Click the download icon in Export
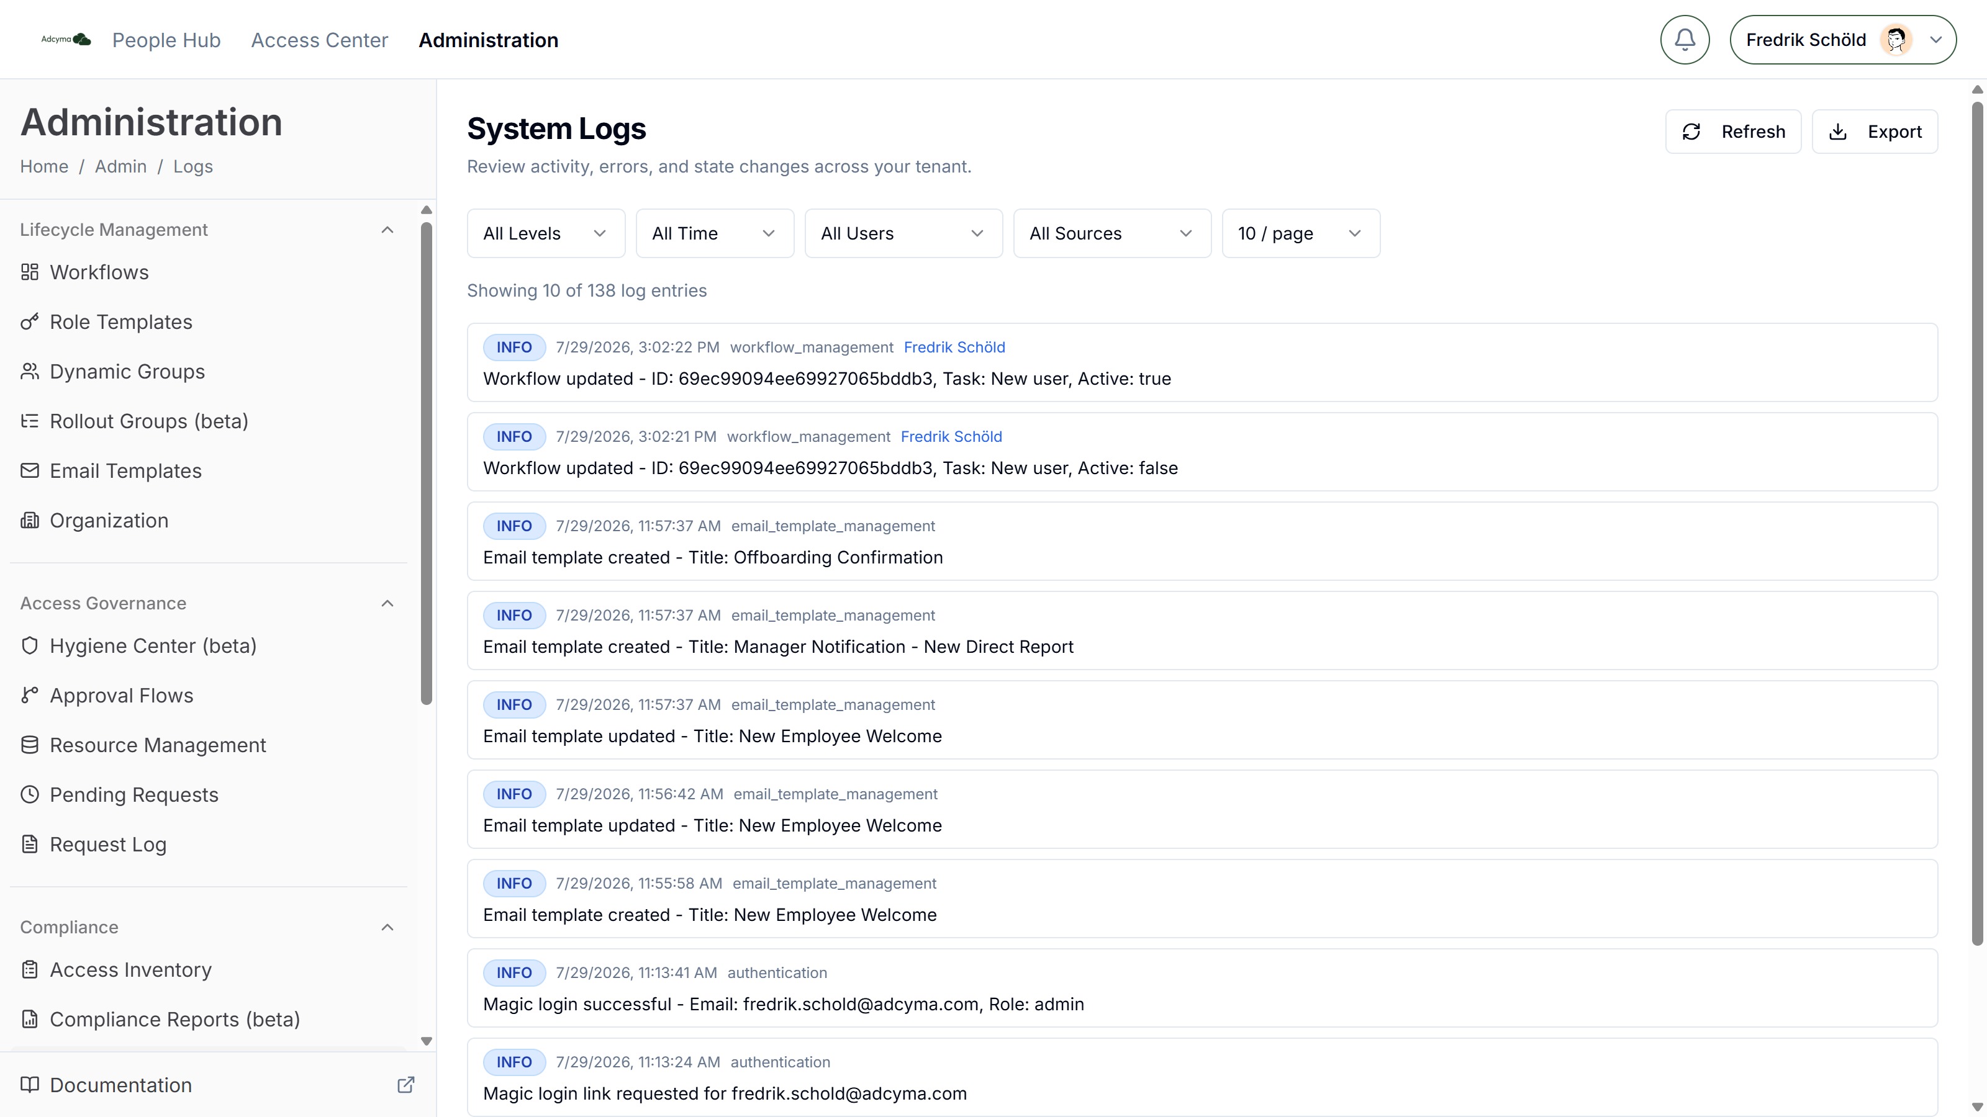 pyautogui.click(x=1838, y=132)
